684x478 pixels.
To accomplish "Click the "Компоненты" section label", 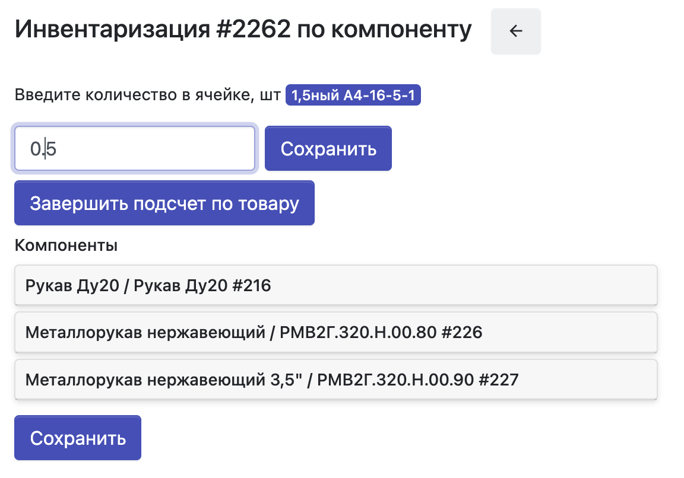I will tap(66, 246).
